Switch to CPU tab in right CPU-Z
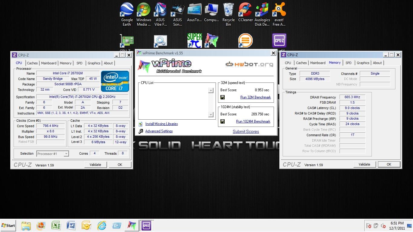413x232 pixels. coord(288,63)
